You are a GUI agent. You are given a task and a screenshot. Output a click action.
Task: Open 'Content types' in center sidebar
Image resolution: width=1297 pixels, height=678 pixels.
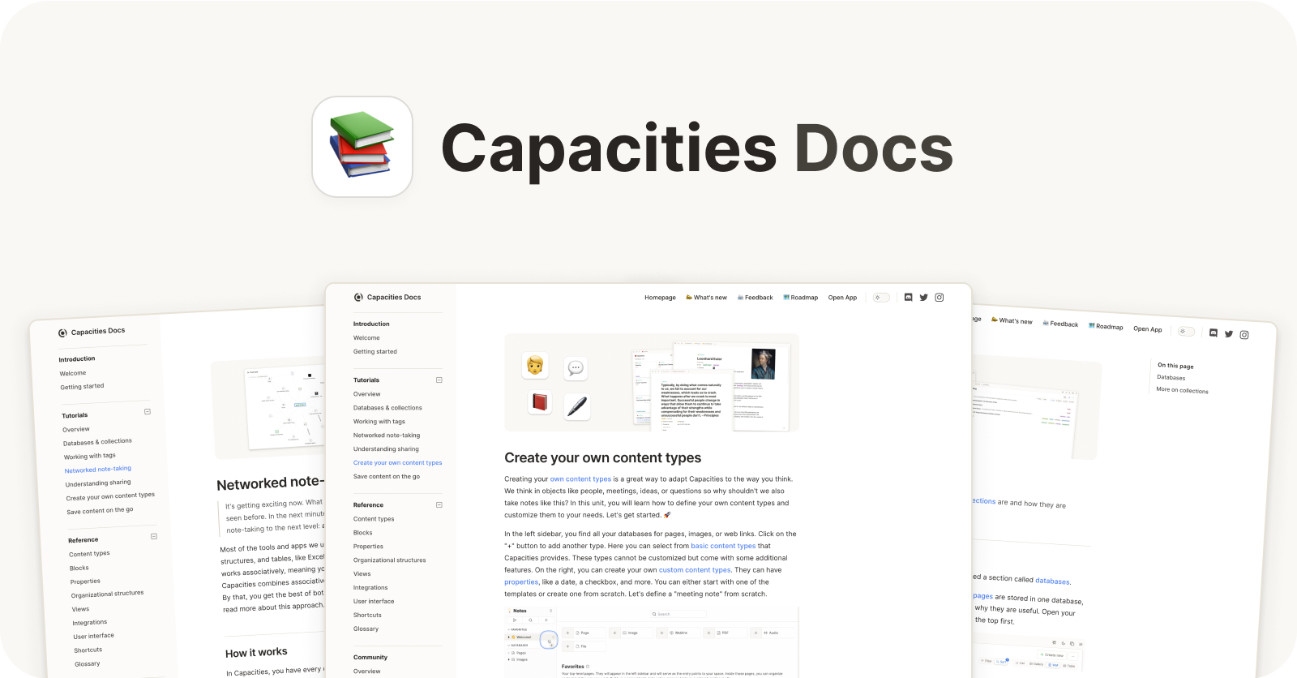coord(374,519)
